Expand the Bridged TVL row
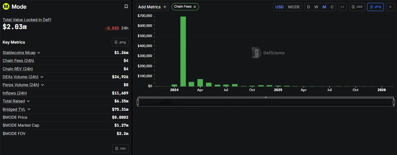 pos(29,109)
